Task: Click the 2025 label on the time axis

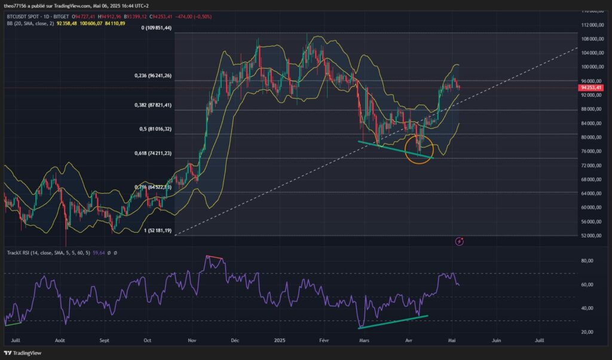Action: 279,339
